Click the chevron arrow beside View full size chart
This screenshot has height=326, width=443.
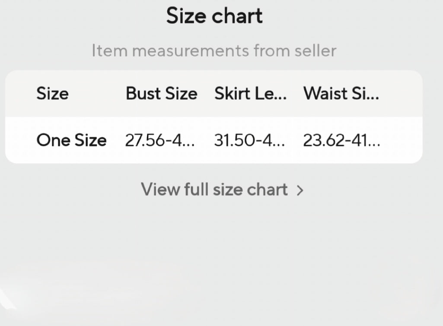[x=300, y=190]
